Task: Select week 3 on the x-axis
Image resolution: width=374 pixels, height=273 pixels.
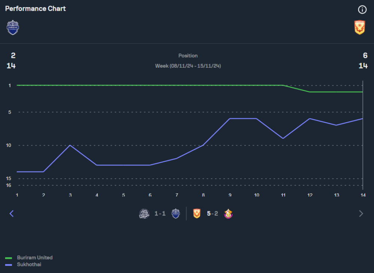Action: click(70, 195)
